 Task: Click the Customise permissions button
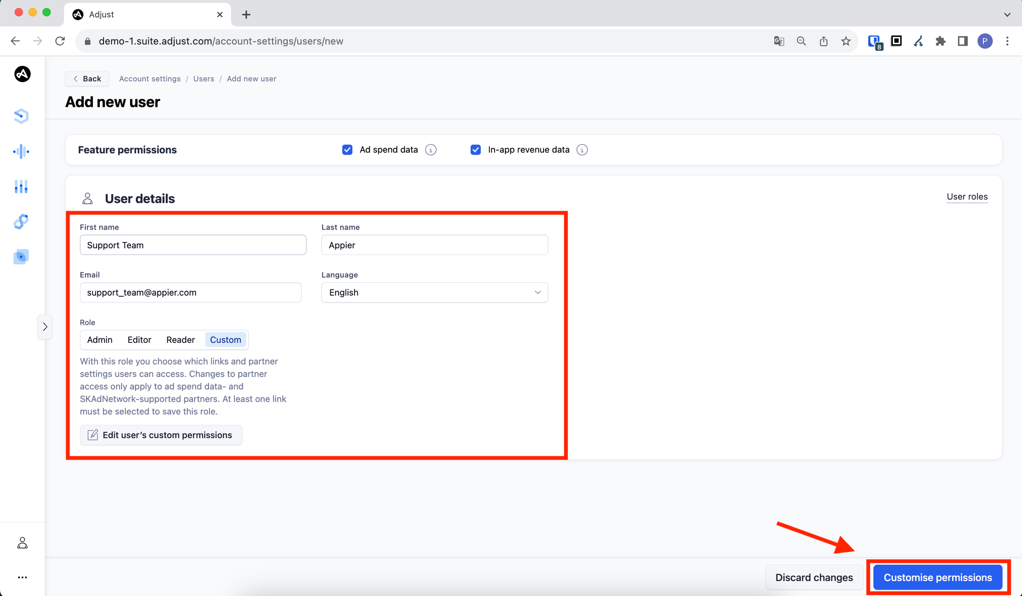(x=938, y=577)
